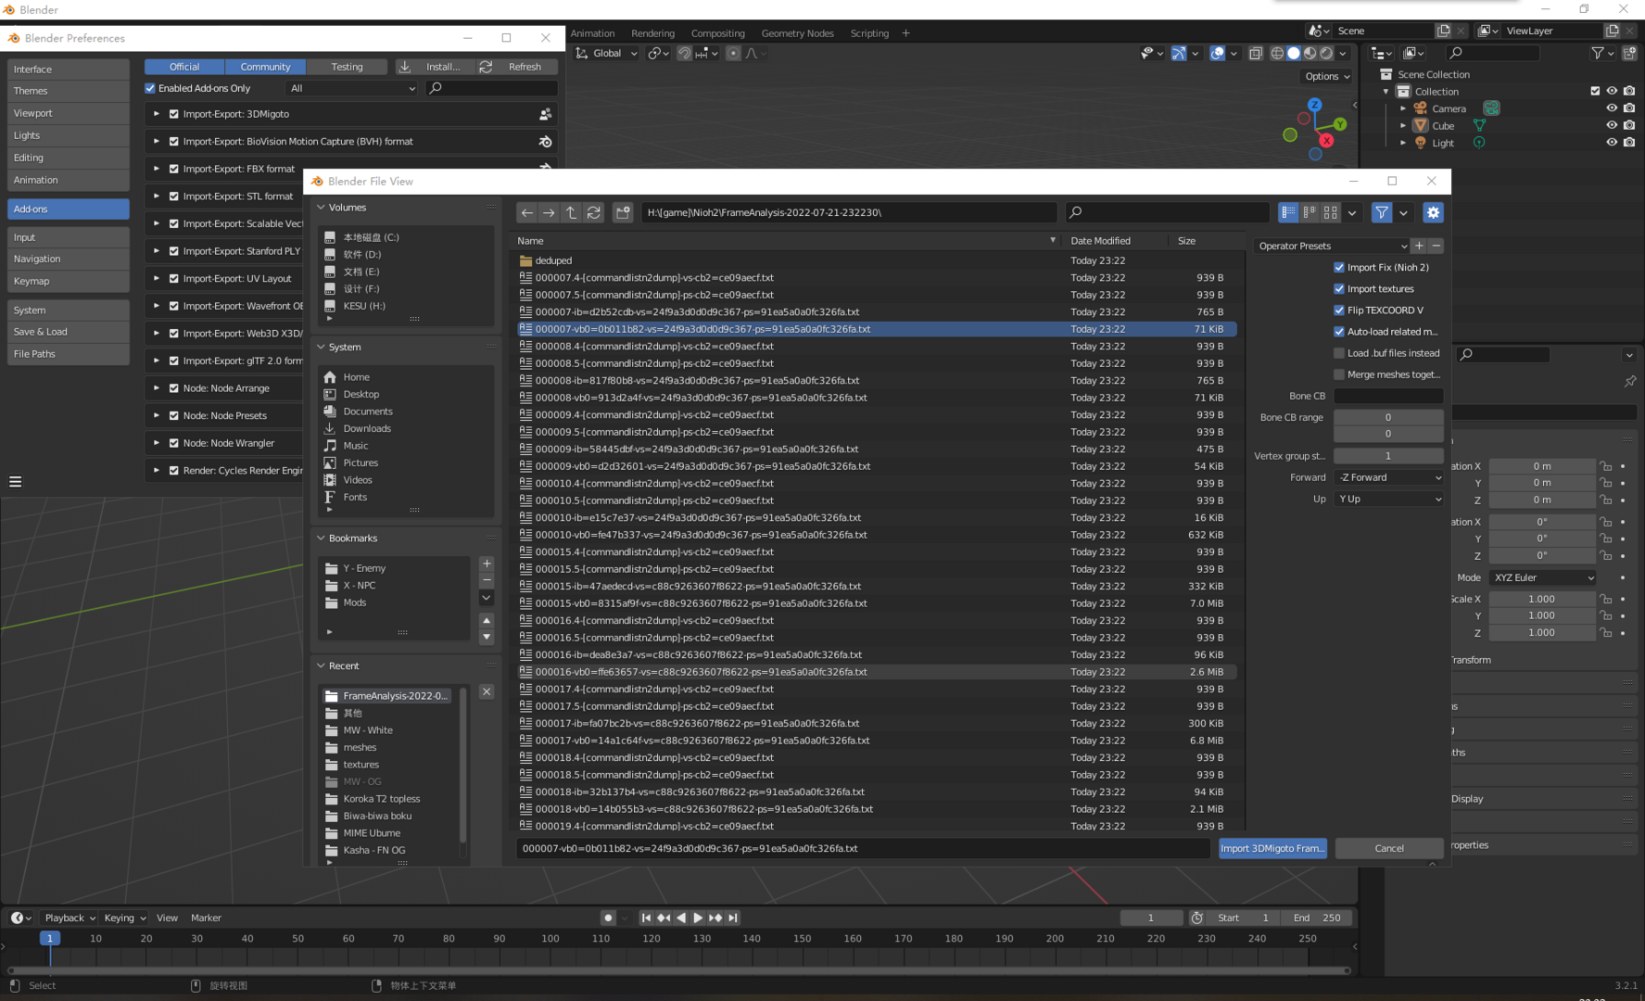
Task: Uncheck Import Fix (Nioh 2) option
Action: 1339,267
